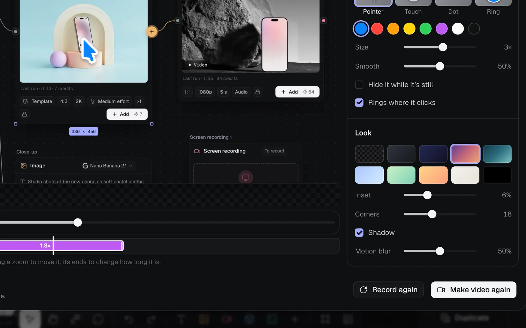Change the 1080p resolution chip
The image size is (526, 328).
click(x=205, y=92)
